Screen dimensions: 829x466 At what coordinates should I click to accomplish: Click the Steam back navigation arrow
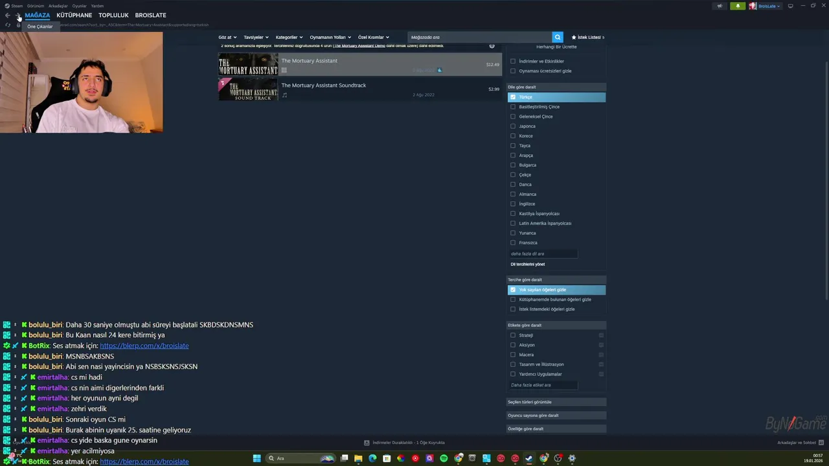coord(7,16)
